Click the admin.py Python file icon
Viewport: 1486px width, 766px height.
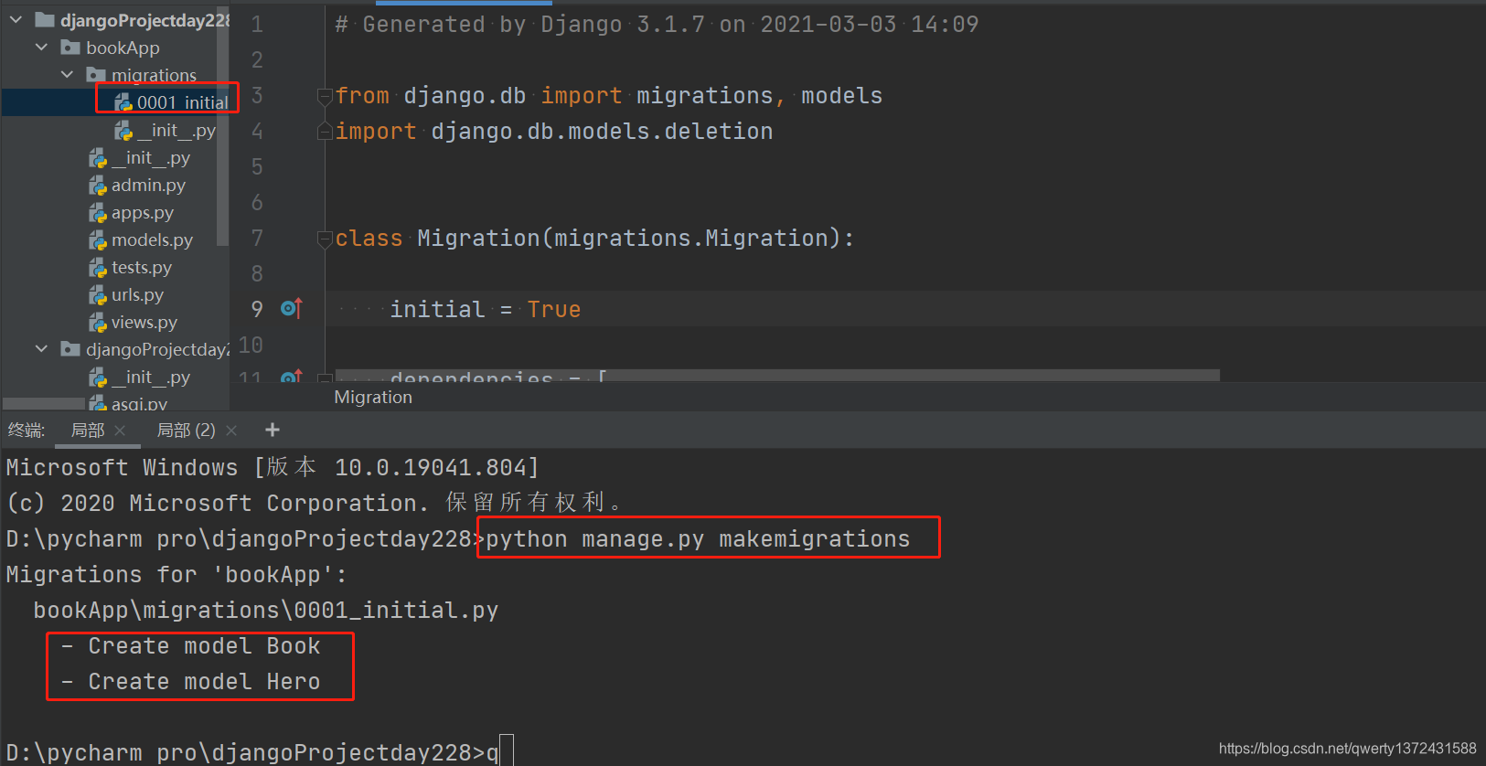pos(98,186)
